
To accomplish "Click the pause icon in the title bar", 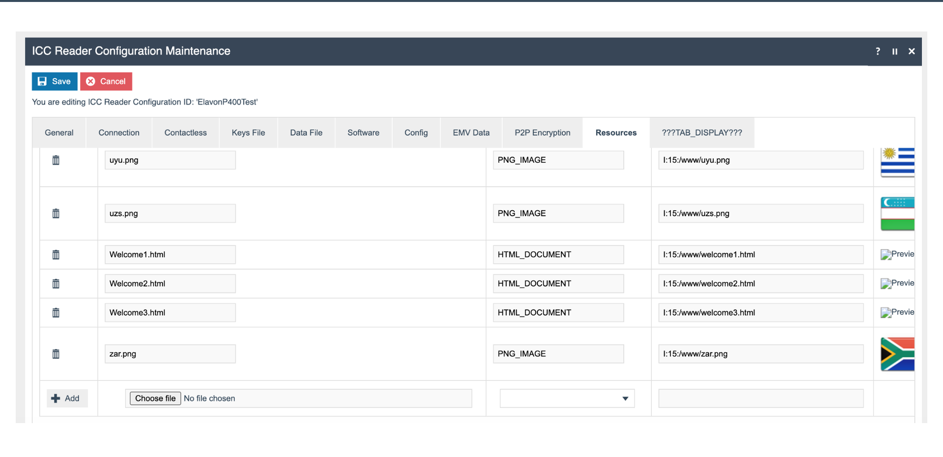I will coord(895,51).
